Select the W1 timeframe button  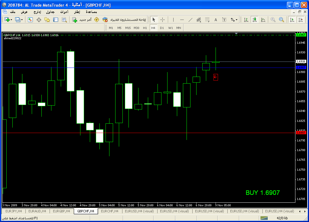(x=171, y=28)
